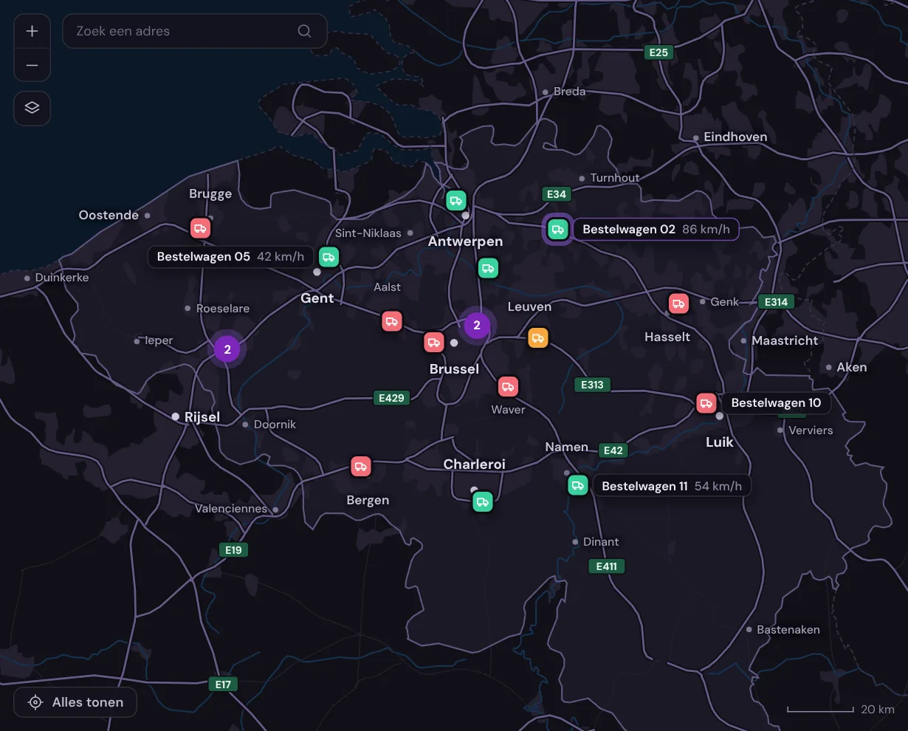Image resolution: width=908 pixels, height=731 pixels.
Task: Click the E313 road shield
Action: [592, 385]
